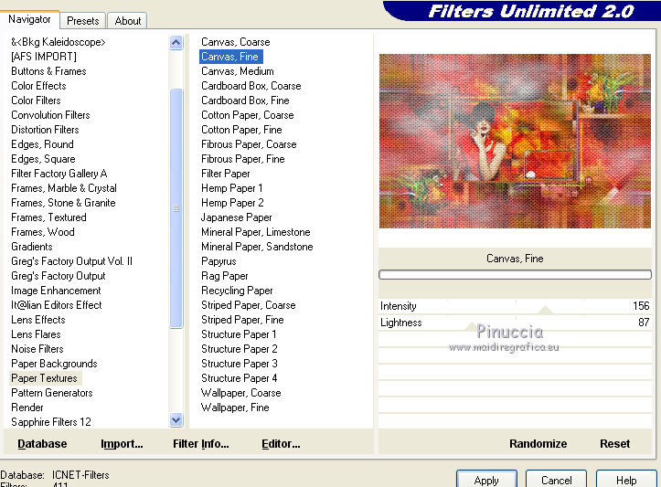Choose Filter Paper filter

point(226,174)
